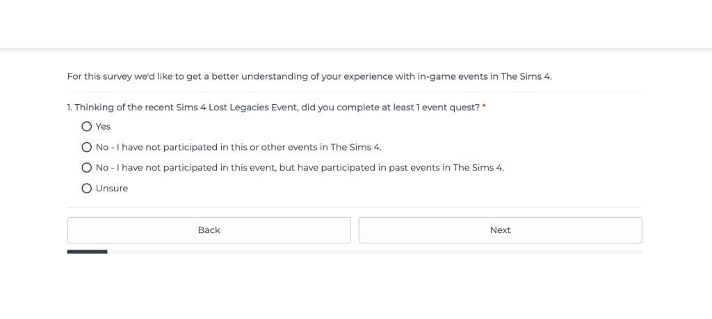Select radio for never participated in any events
The height and width of the screenshot is (319, 712).
tap(87, 147)
